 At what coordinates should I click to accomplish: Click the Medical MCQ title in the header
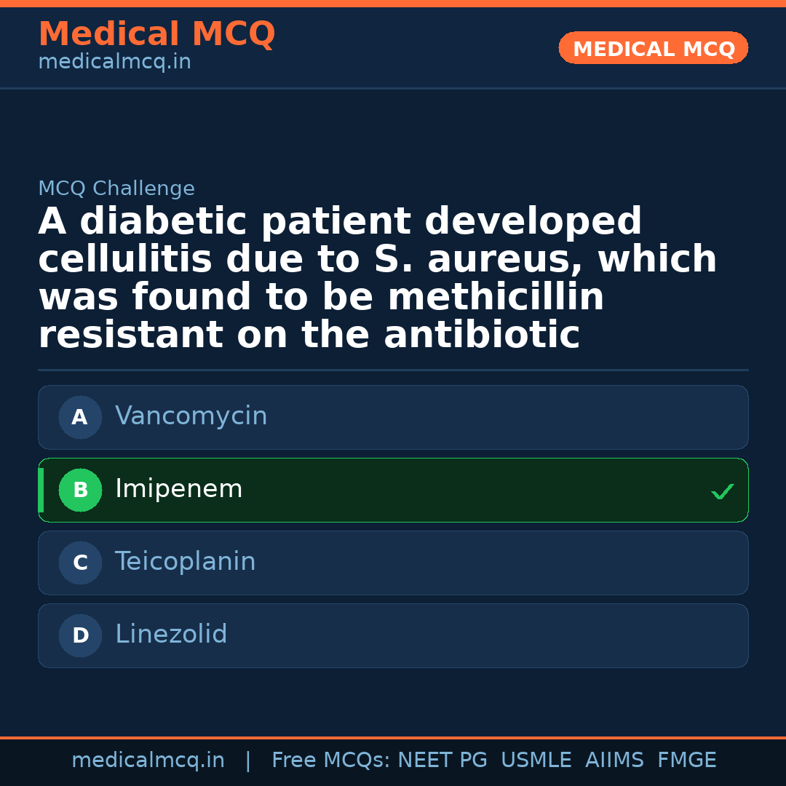(x=156, y=34)
